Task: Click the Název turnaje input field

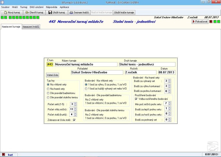Action: click(x=86, y=65)
